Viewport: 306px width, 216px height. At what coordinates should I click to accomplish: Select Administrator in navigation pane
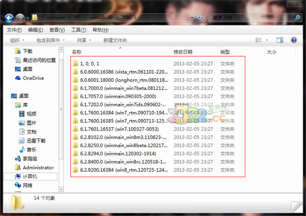click(34, 167)
